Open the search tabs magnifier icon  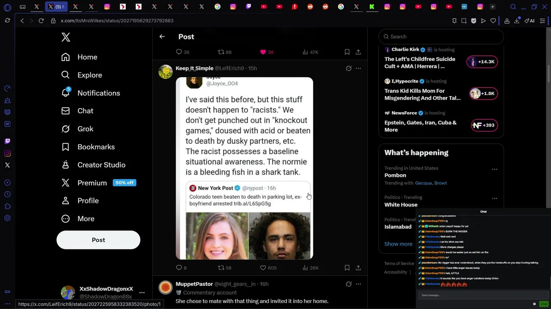click(513, 7)
